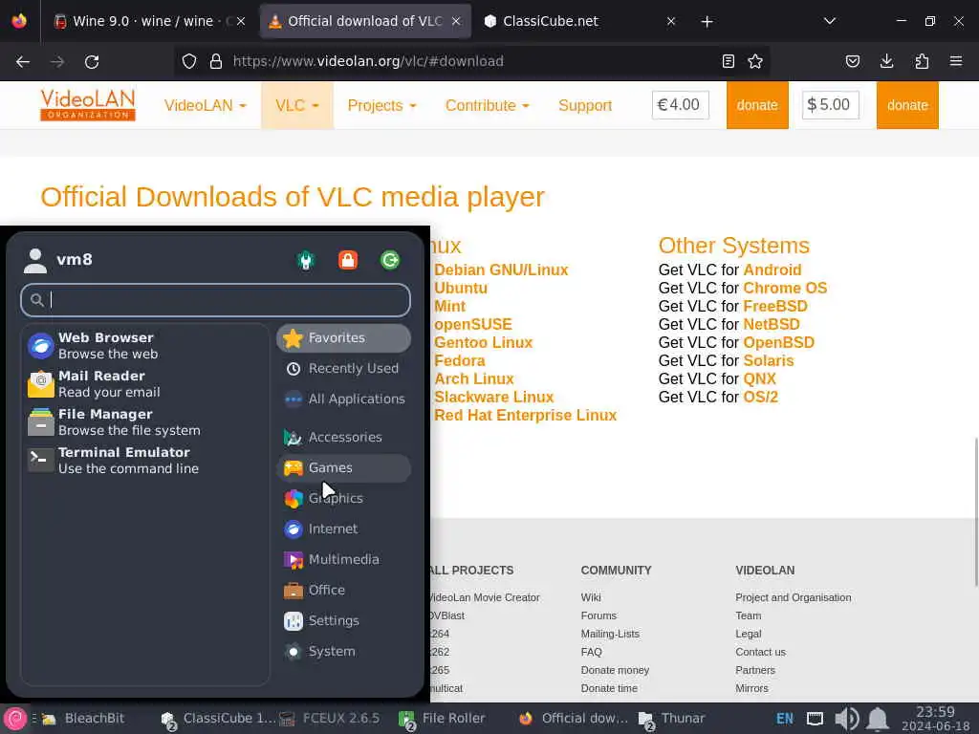Image resolution: width=979 pixels, height=734 pixels.
Task: Open All Applications category
Action: 343,399
